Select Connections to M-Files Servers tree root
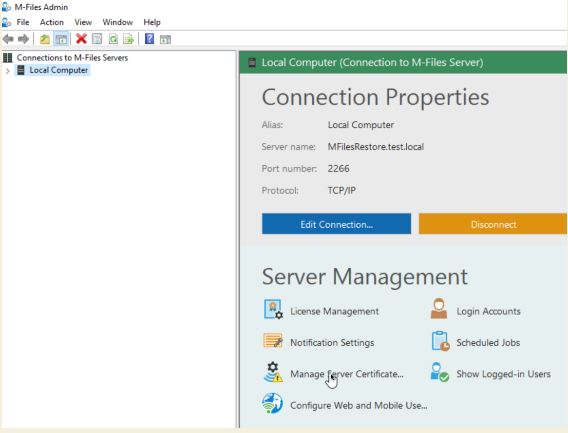The image size is (568, 433). coord(72,58)
